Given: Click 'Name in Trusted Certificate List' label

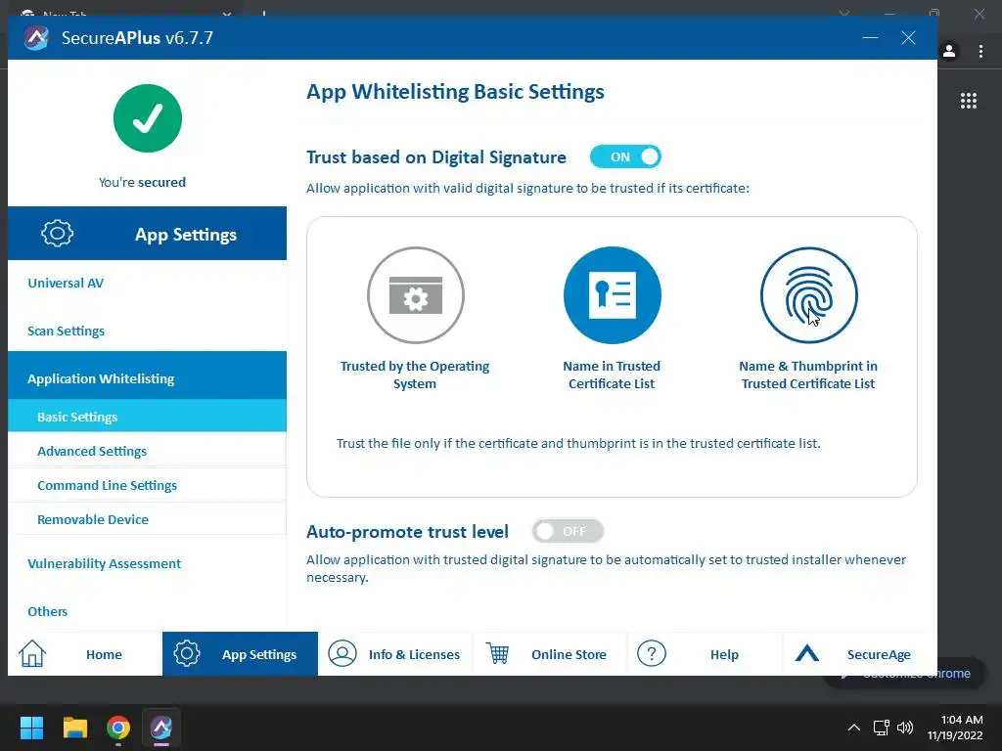Looking at the screenshot, I should click(612, 375).
